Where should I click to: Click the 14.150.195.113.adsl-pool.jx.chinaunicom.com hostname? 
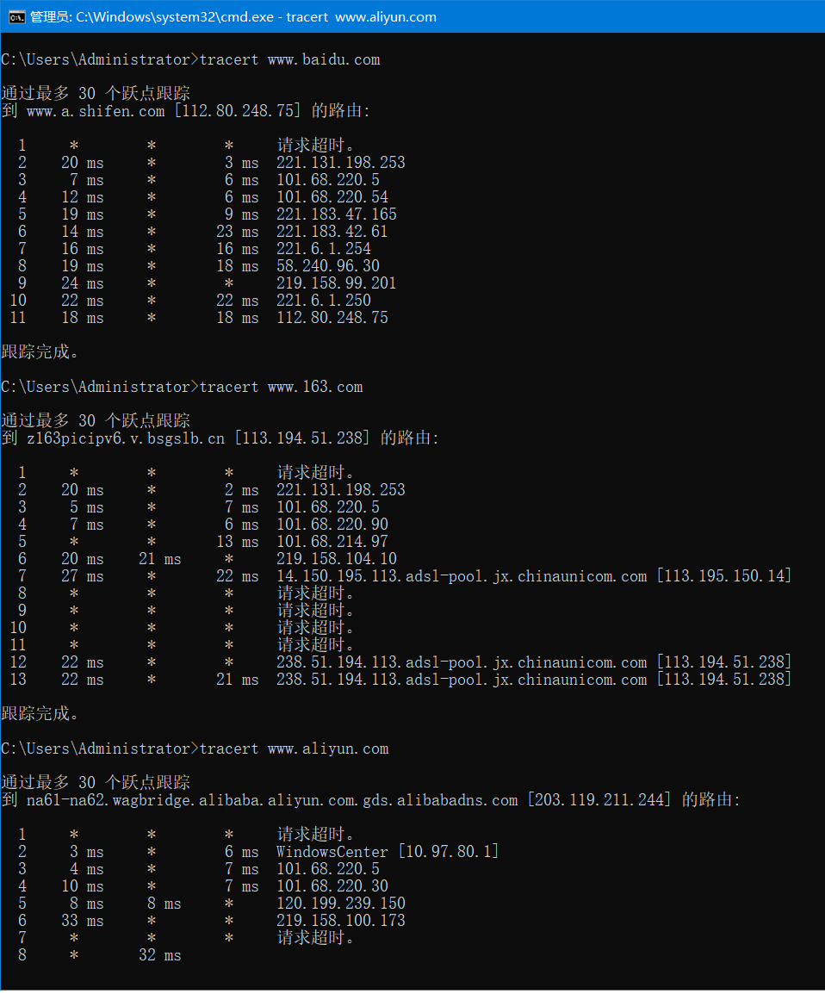coord(462,576)
